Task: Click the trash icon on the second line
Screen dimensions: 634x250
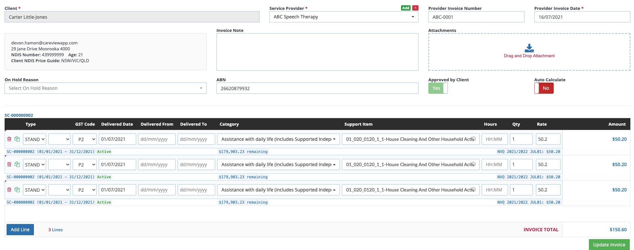Action: (x=9, y=164)
